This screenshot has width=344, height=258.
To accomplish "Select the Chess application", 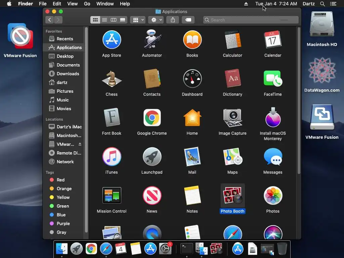I will tap(112, 79).
